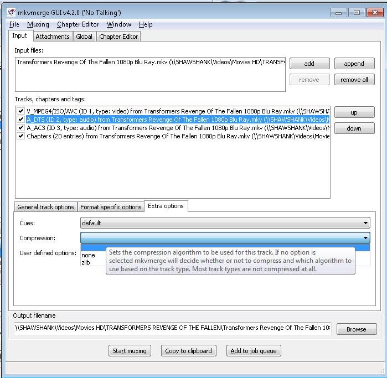Uncheck the Chapters (20 entries) checkbox

coord(20,136)
